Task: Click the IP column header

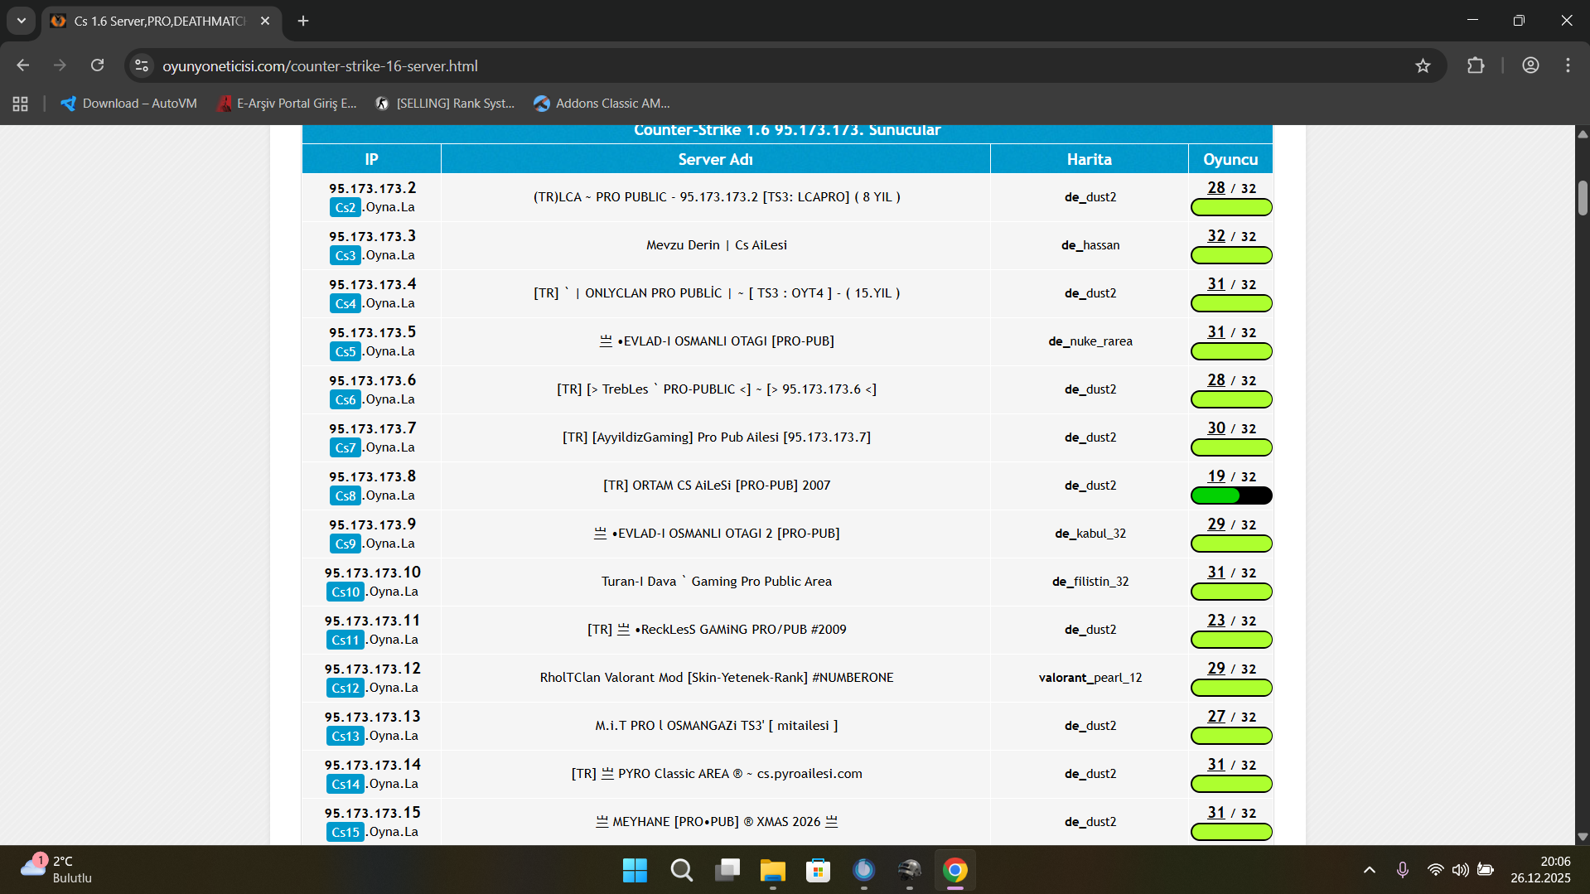Action: coord(371,159)
